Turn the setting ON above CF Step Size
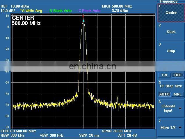185x139 pixels. click(164, 75)
